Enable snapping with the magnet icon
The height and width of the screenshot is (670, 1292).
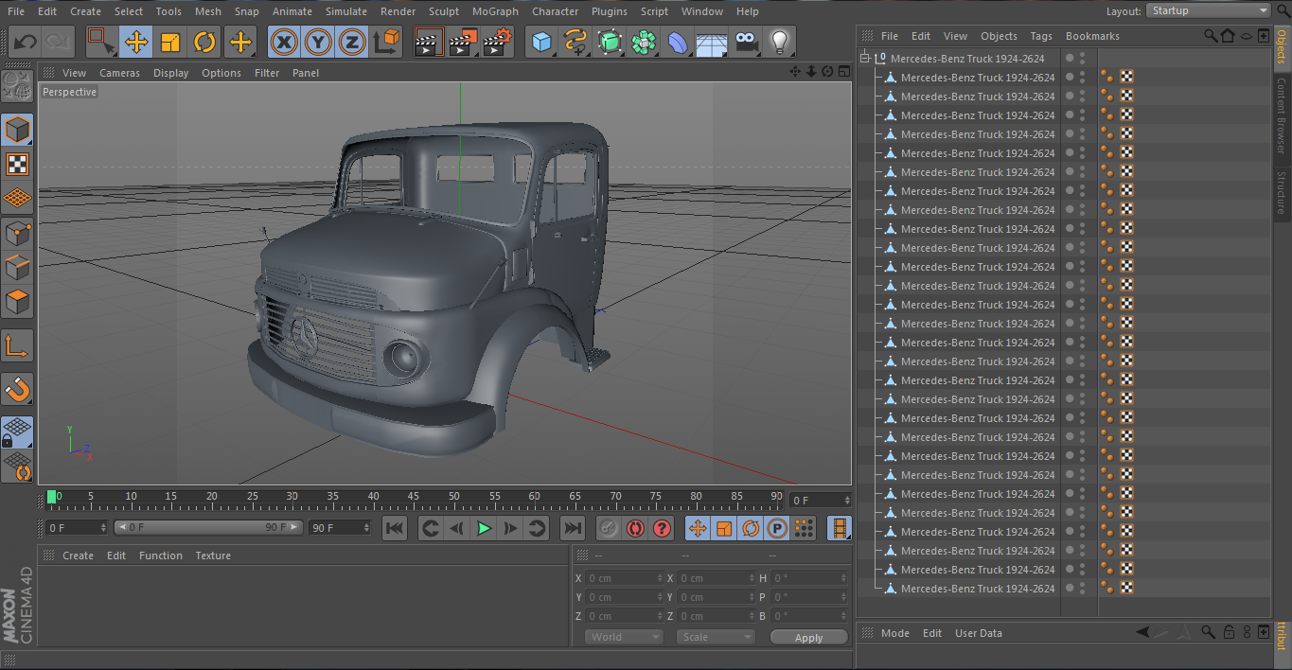[x=16, y=389]
